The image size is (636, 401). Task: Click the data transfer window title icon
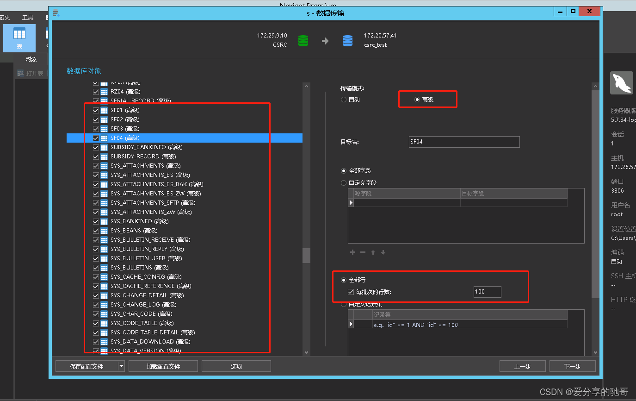pyautogui.click(x=56, y=13)
